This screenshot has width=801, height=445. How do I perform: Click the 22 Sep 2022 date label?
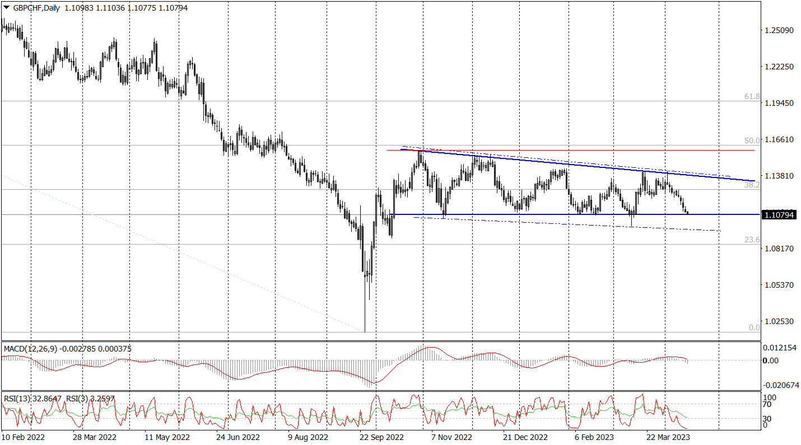tap(381, 437)
